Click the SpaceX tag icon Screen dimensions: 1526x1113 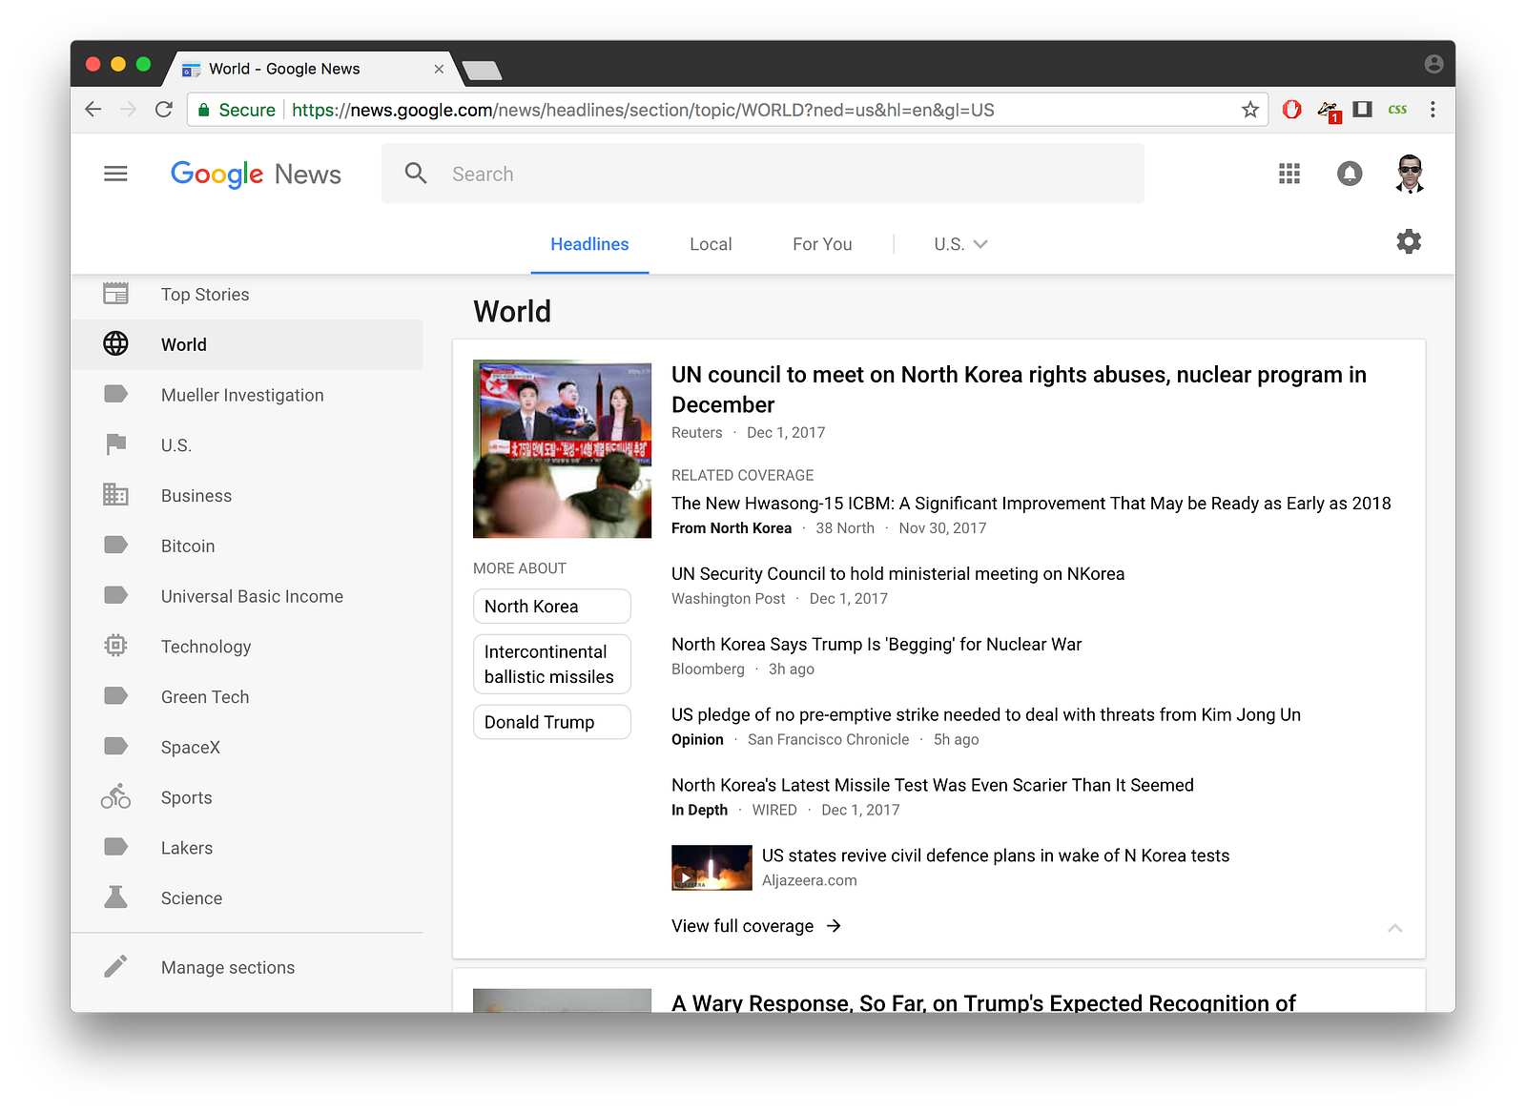(x=115, y=747)
